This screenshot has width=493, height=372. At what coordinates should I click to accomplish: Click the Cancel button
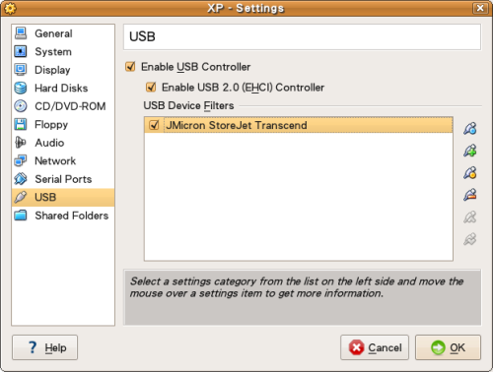tap(375, 347)
